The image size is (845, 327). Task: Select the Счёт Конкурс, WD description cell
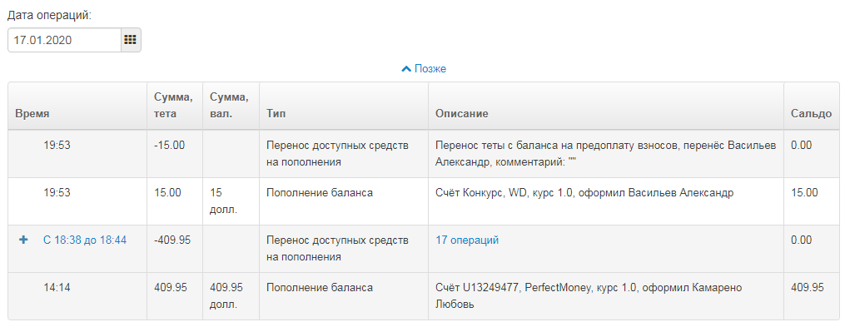(x=606, y=201)
